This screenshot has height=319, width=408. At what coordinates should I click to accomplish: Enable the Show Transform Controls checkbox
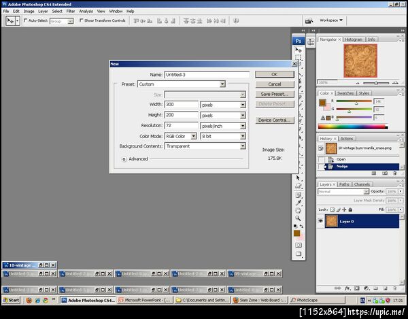click(81, 20)
